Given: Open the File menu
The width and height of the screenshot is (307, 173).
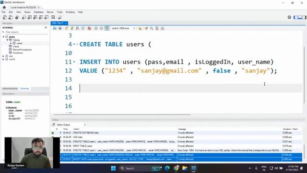Looking at the screenshot, I should tap(3, 12).
